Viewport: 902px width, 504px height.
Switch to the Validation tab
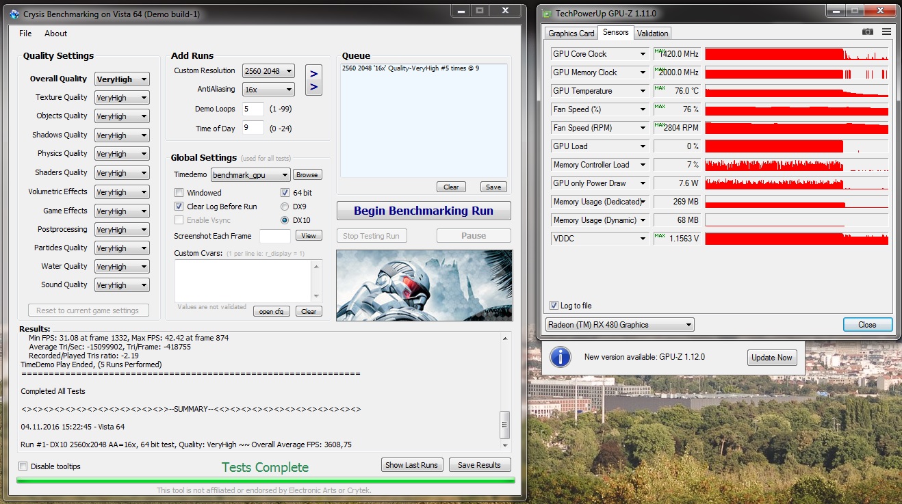[652, 34]
